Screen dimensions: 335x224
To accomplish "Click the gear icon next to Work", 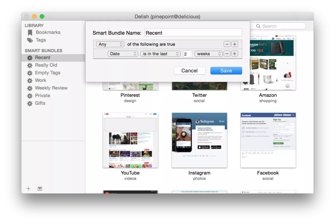I will pos(30,81).
